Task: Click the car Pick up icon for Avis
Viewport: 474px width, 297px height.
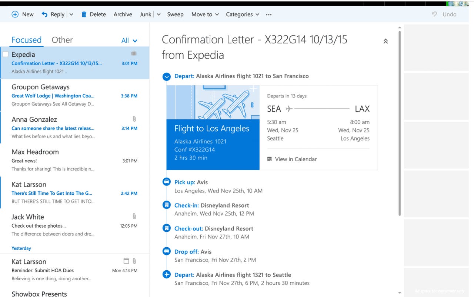Action: coord(166,182)
